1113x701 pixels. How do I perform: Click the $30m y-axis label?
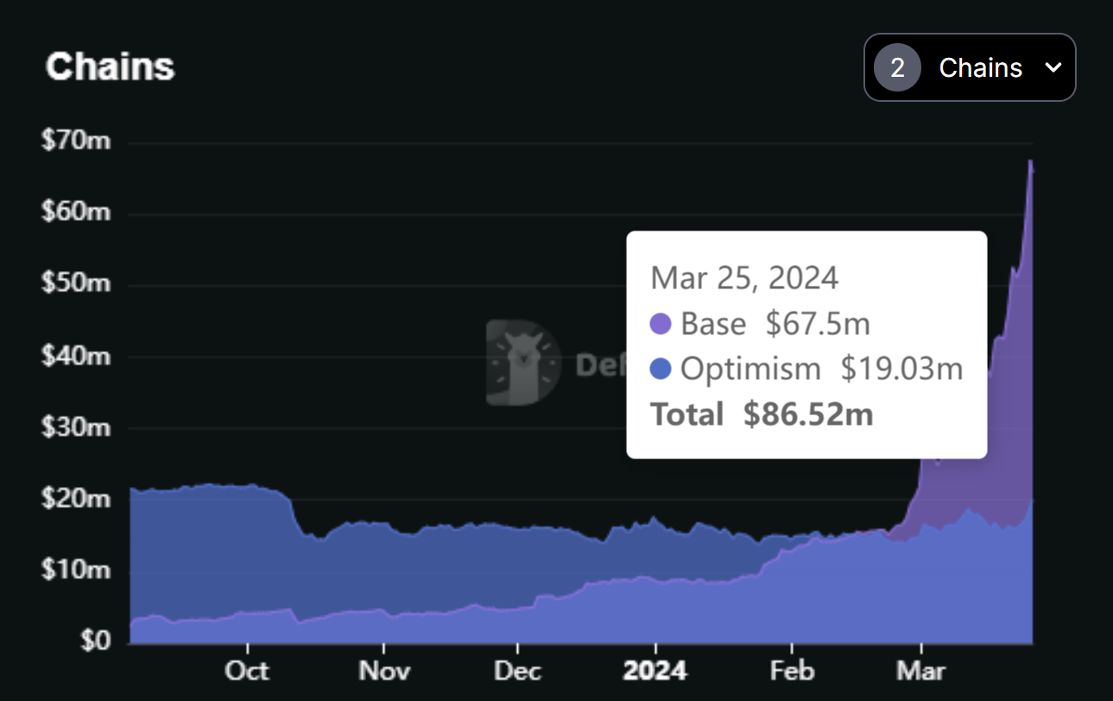(76, 427)
